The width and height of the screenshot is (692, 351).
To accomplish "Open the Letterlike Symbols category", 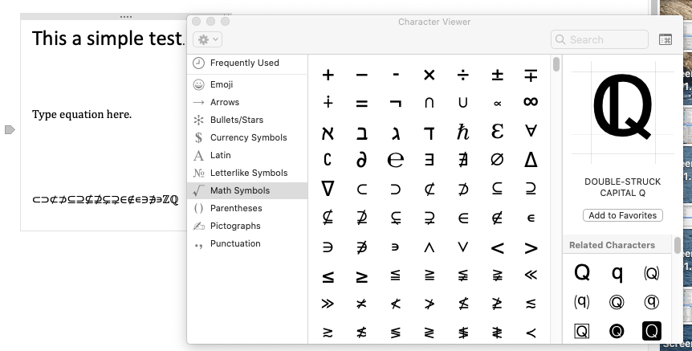I will click(247, 173).
